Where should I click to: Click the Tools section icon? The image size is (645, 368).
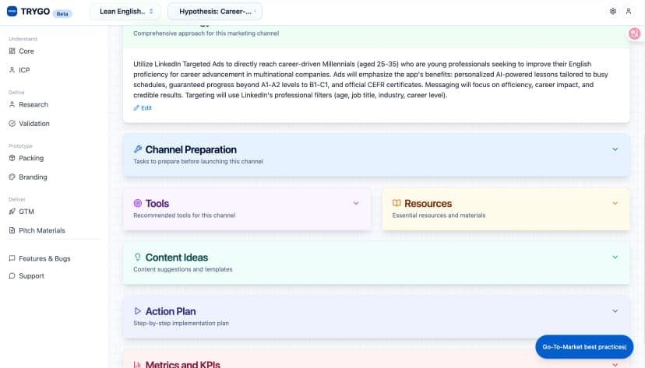point(138,204)
